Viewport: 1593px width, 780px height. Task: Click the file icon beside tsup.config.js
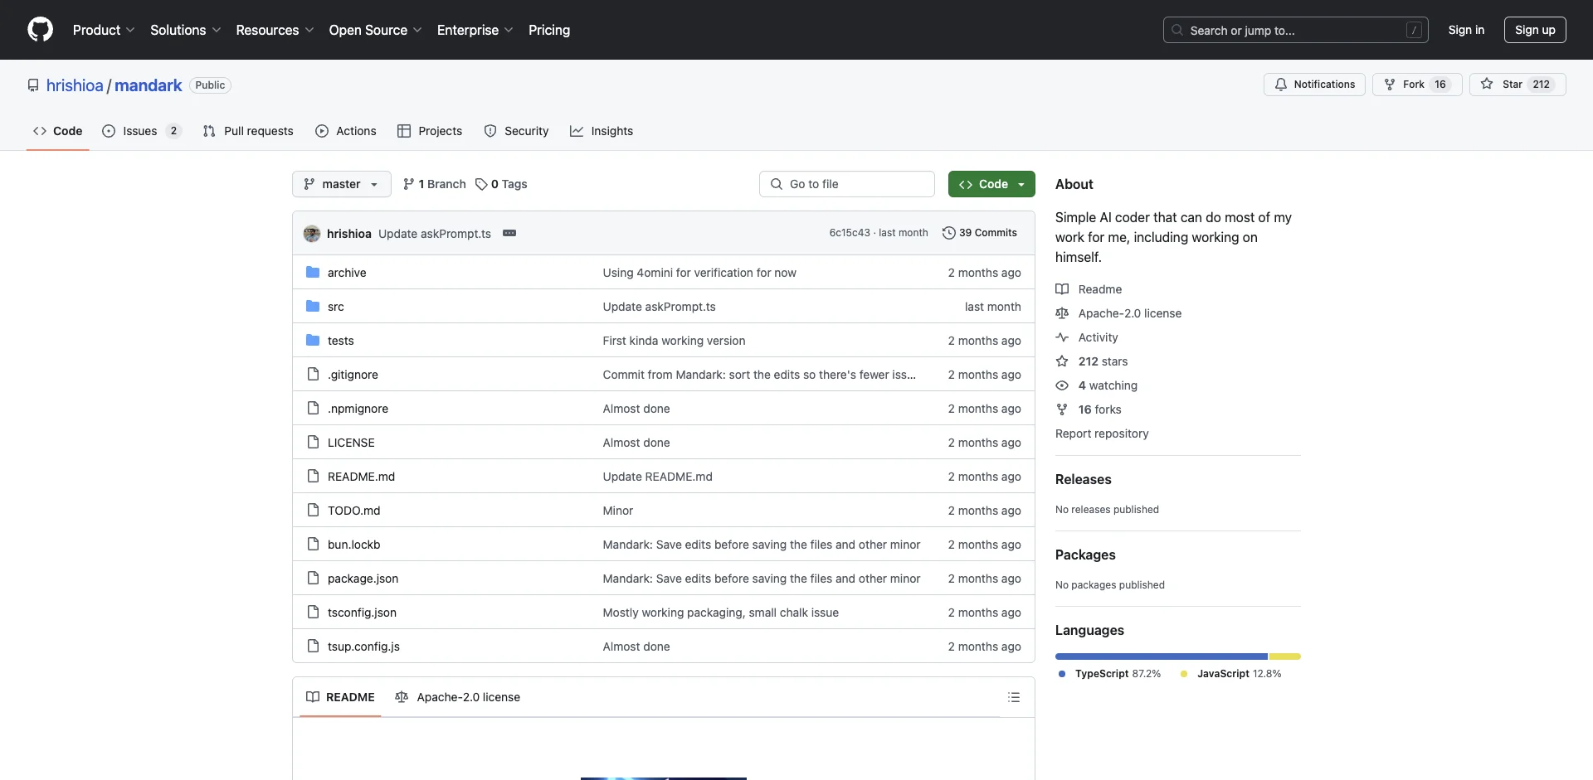click(313, 647)
